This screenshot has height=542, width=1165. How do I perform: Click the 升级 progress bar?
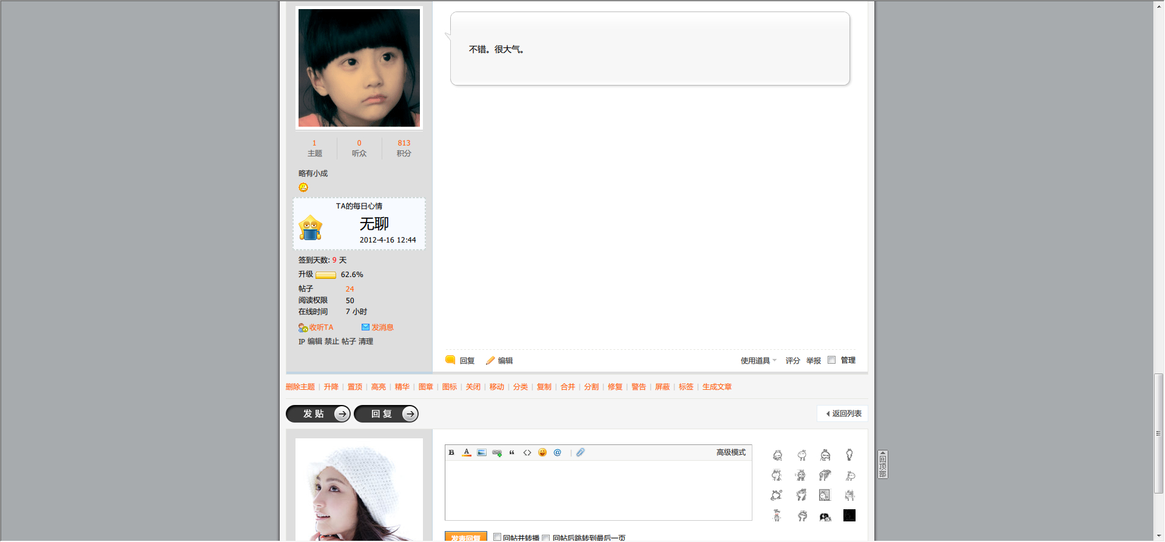click(326, 275)
